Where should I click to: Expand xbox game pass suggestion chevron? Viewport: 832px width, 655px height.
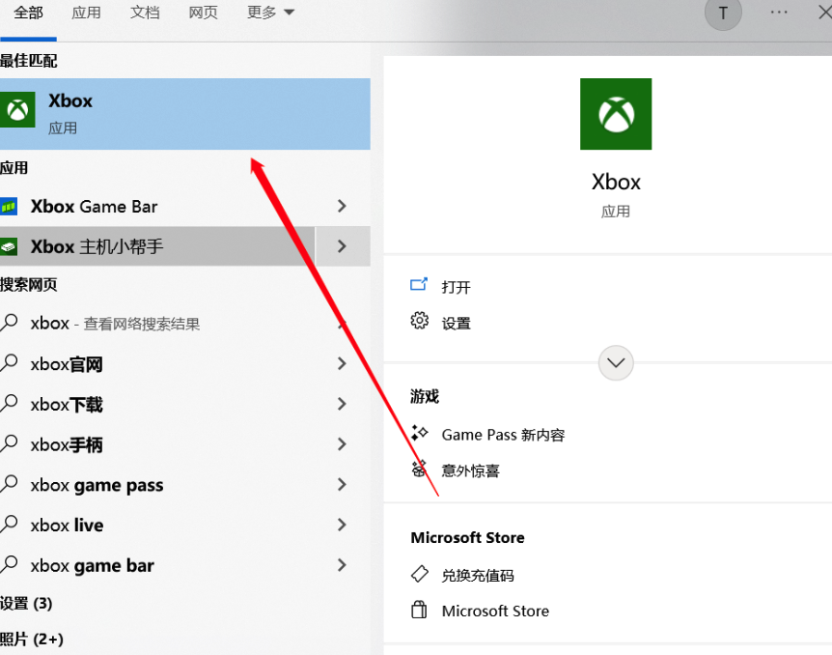point(343,484)
